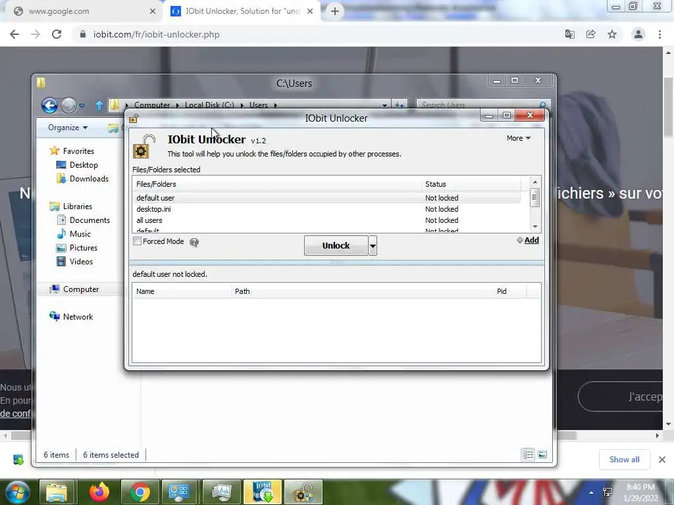Click Chrome back navigation arrow
Viewport: 674px width, 505px height.
pyautogui.click(x=14, y=34)
